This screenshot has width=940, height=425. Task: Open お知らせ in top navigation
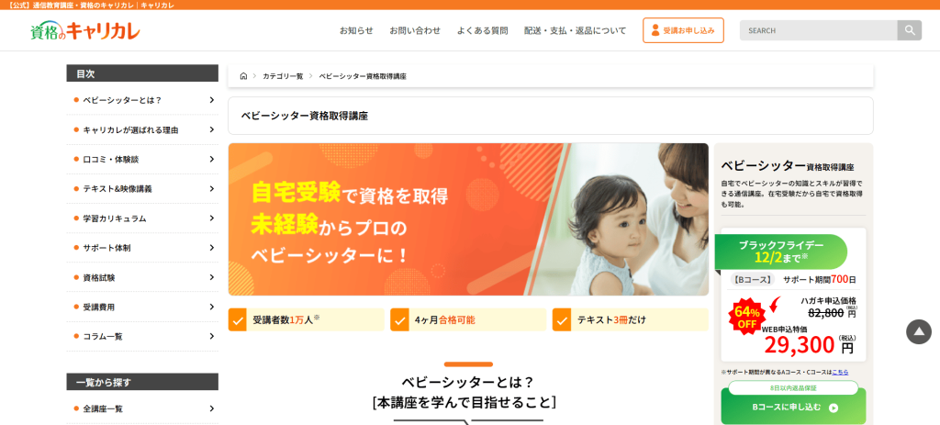point(356,30)
